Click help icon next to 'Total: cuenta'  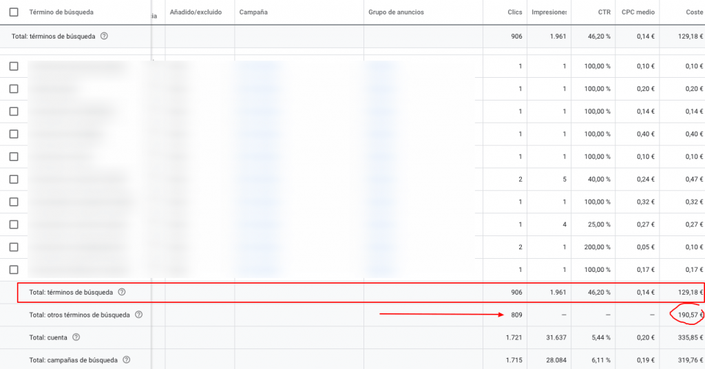(76, 337)
